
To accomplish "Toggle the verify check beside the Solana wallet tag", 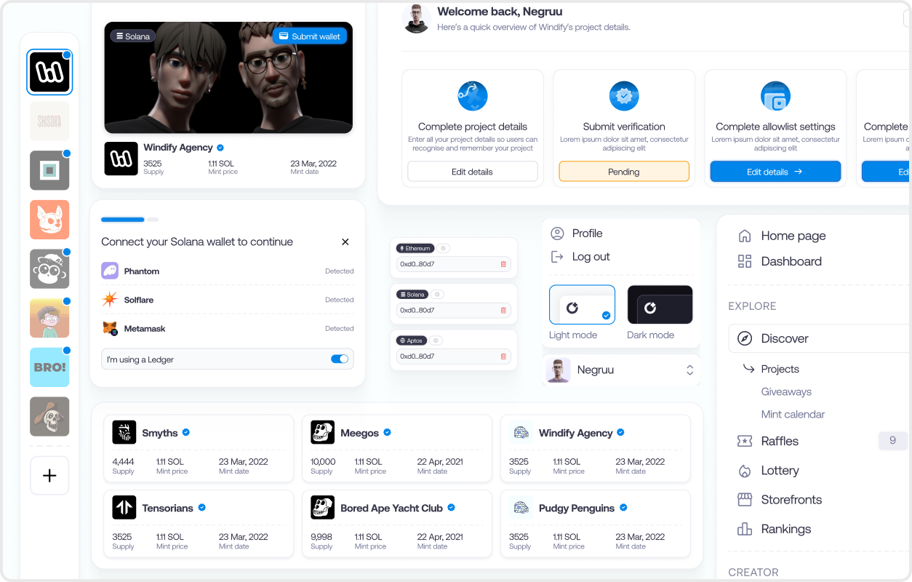I will [x=437, y=295].
